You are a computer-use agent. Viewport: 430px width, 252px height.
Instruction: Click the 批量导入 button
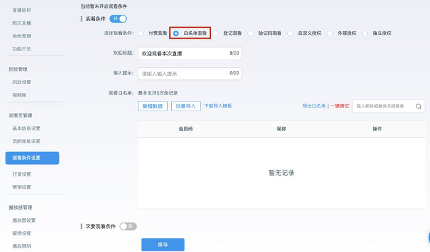pos(186,106)
